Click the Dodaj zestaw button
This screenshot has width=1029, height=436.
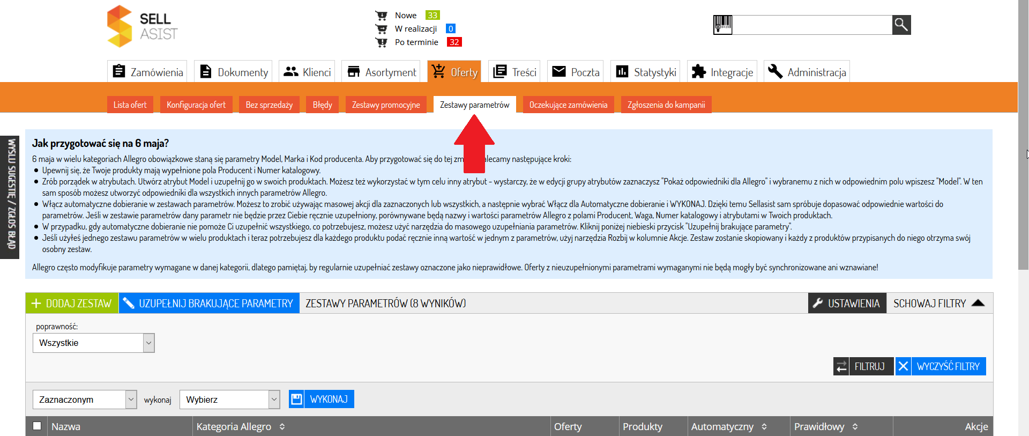coord(72,303)
